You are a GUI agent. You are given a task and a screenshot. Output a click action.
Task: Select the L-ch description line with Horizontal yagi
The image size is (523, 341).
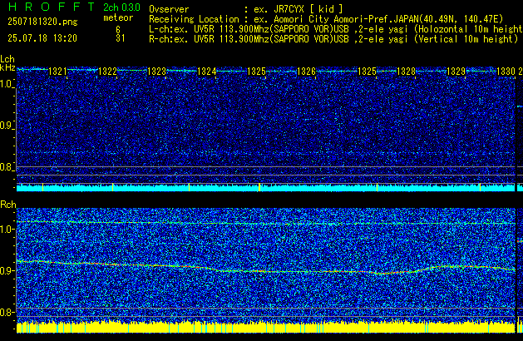coord(336,29)
